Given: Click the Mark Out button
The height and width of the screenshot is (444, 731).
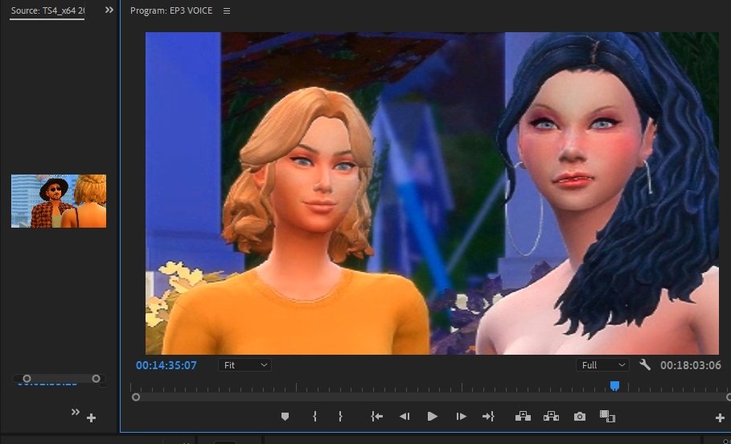Looking at the screenshot, I should 340,417.
